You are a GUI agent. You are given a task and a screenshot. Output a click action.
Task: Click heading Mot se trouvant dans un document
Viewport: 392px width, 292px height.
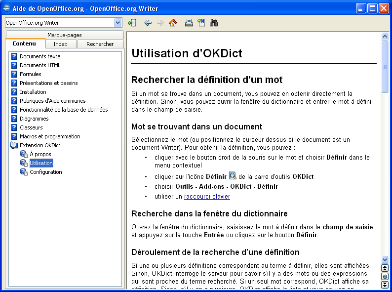[197, 126]
